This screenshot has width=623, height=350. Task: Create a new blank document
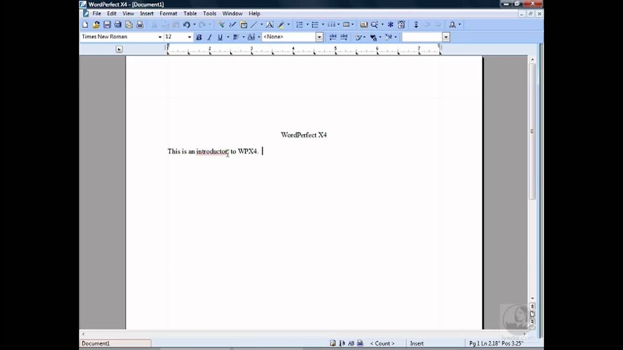click(85, 25)
